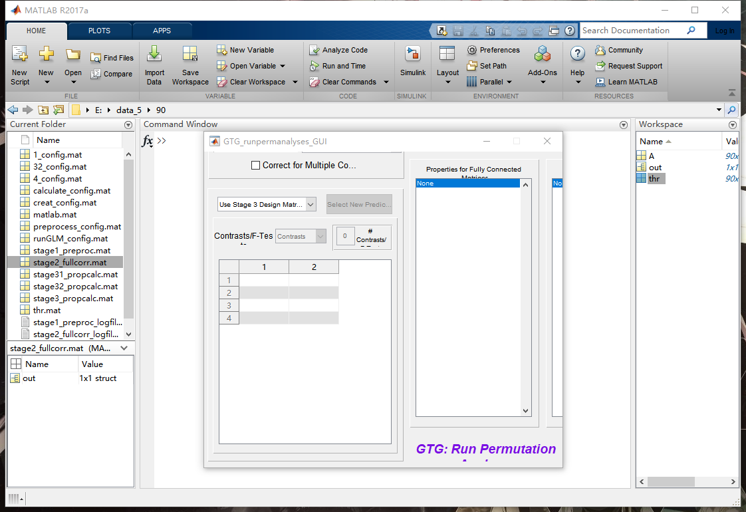Click the Analyze Code icon

(x=314, y=50)
